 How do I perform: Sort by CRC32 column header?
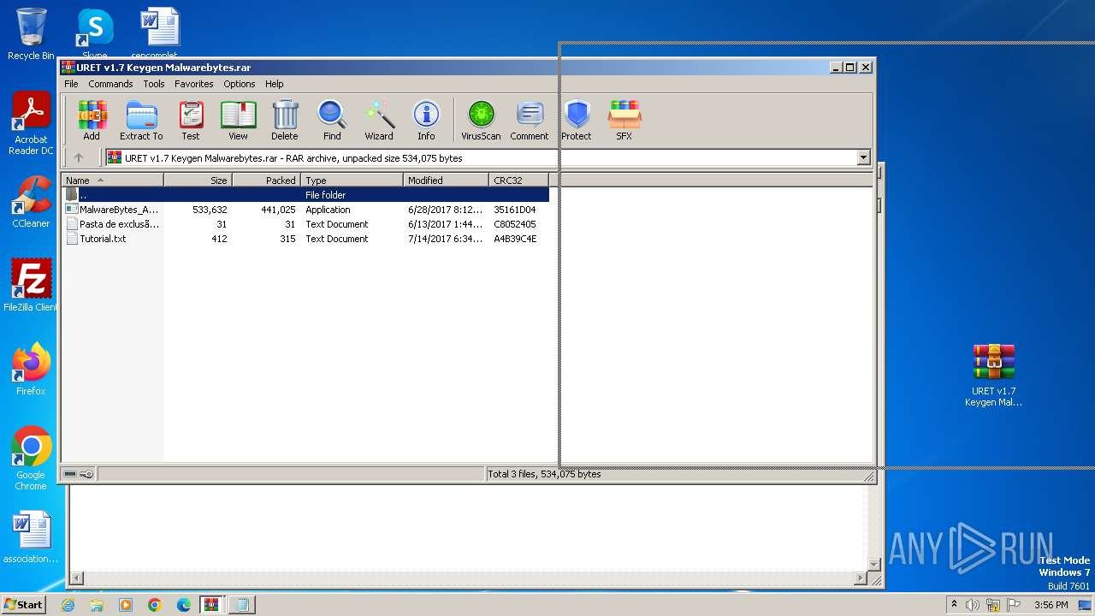tap(518, 181)
